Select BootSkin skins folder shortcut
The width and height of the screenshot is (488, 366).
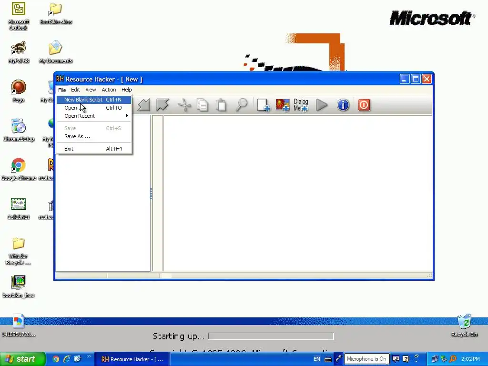(x=56, y=13)
